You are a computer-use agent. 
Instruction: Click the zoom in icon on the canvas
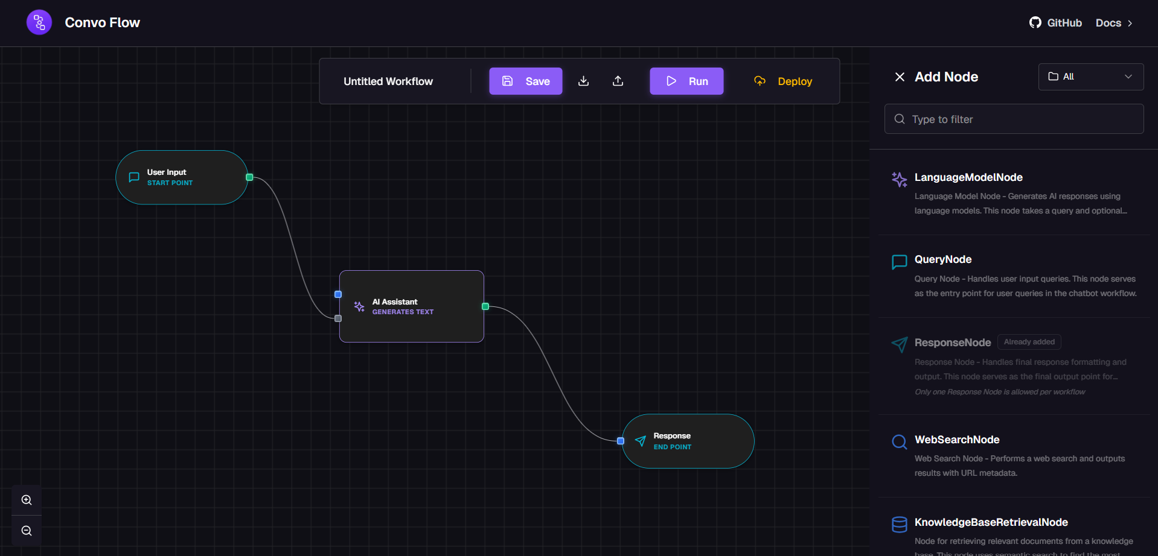pos(27,499)
